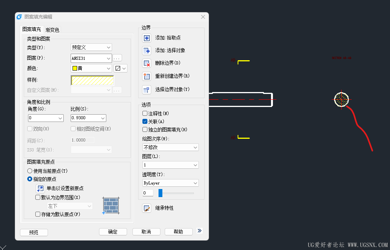
Task: Open the draw order (绘图次序) dropdown
Action: [x=170, y=147]
